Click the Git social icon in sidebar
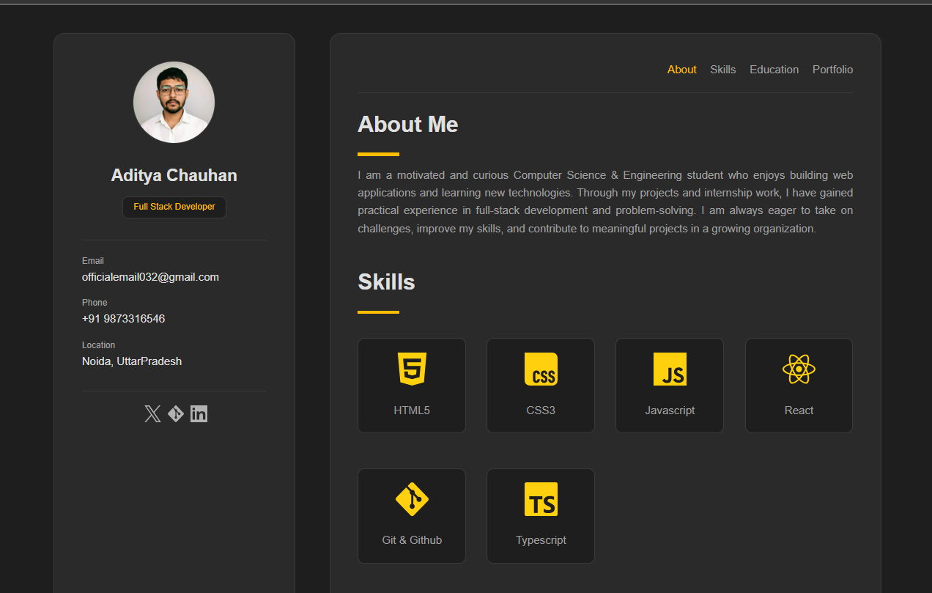This screenshot has width=932, height=593. point(176,414)
